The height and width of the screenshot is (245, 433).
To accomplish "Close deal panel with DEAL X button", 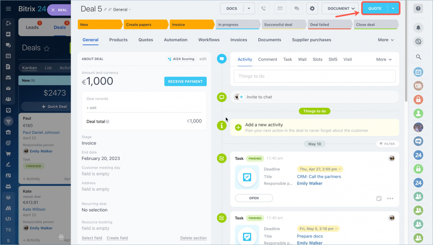I will click(x=60, y=10).
